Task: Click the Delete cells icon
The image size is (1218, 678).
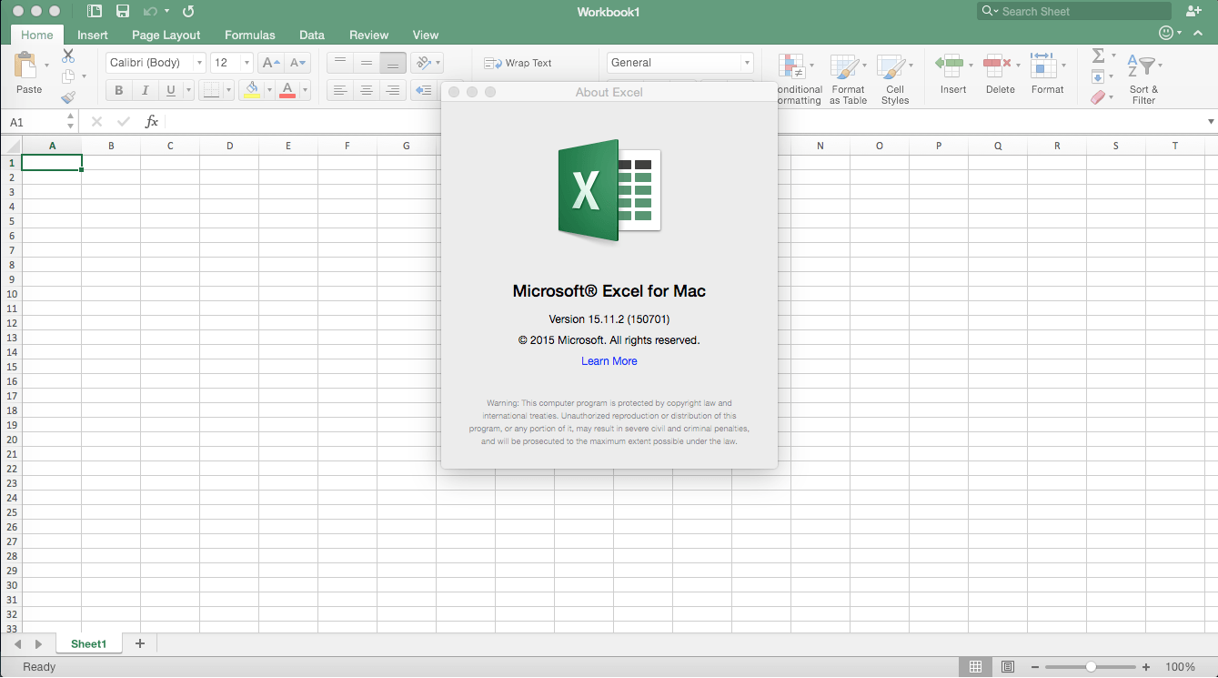Action: pos(998,66)
